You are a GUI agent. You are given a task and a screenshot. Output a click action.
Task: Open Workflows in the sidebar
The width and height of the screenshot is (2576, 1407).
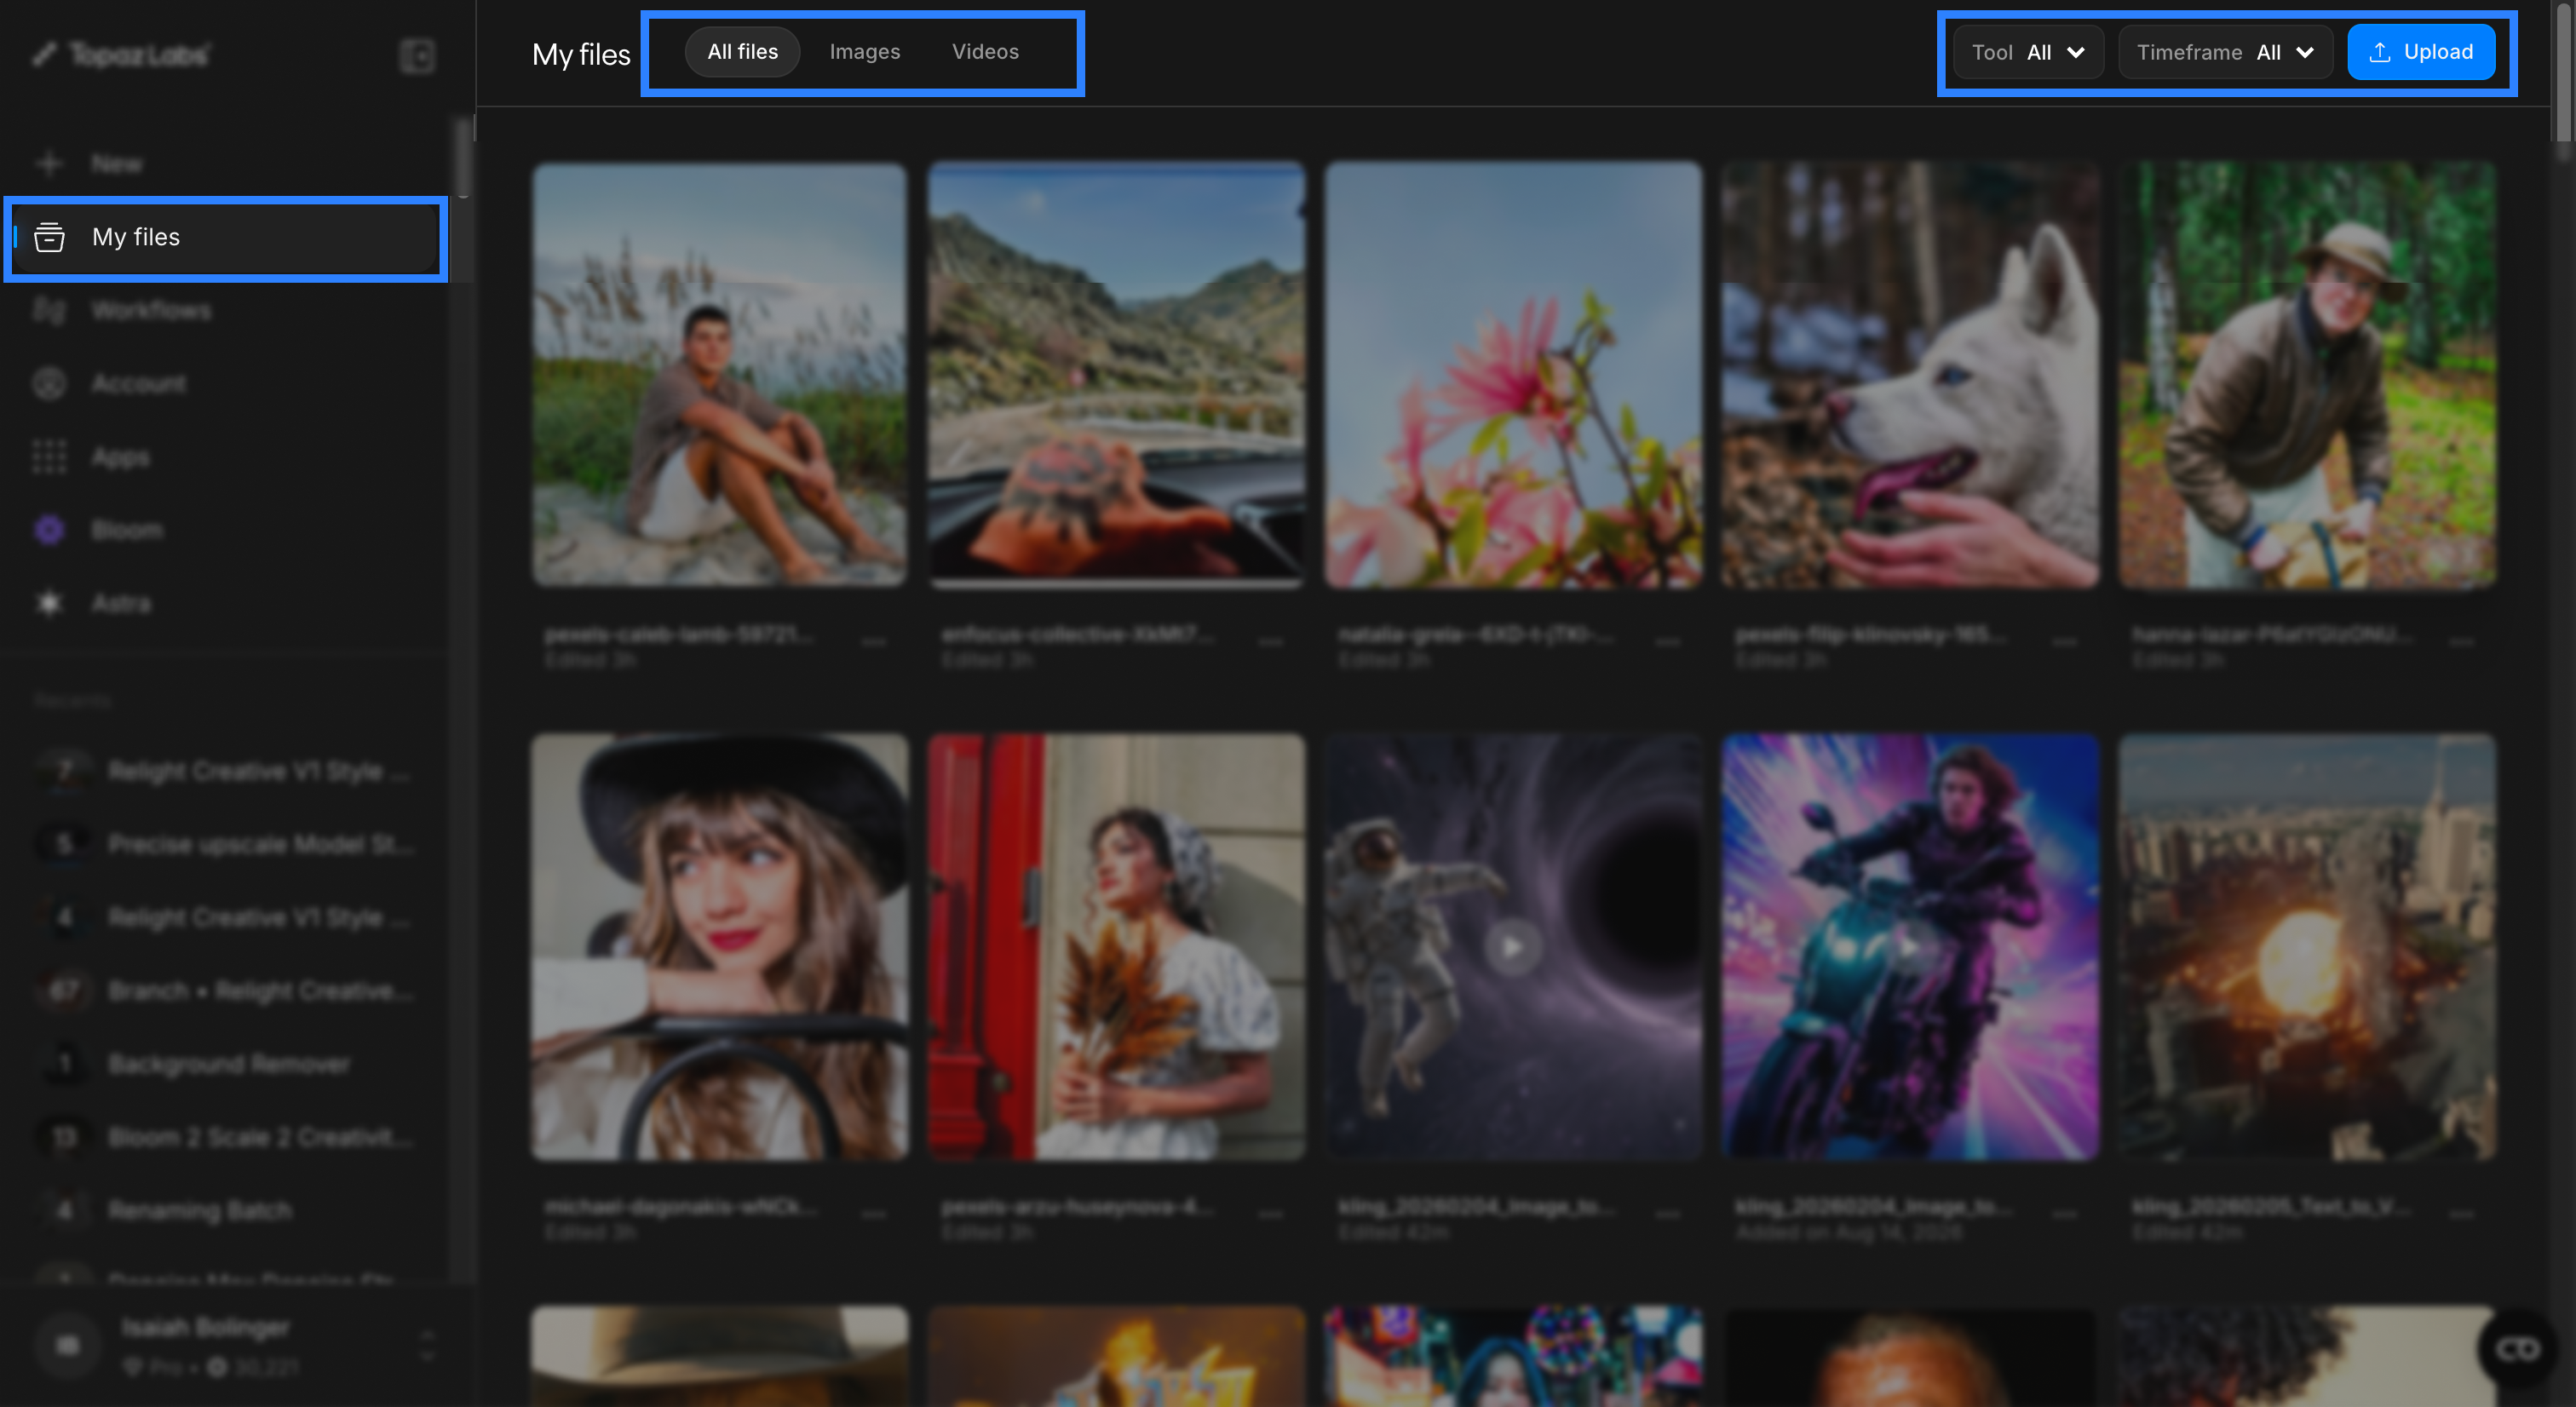[226, 310]
